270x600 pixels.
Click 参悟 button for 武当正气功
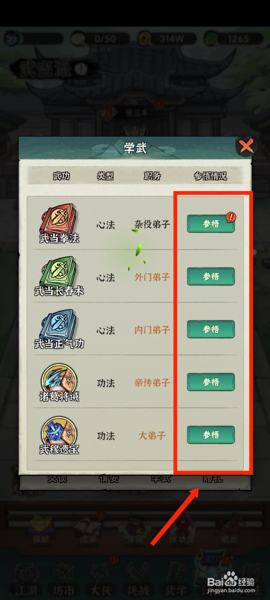point(211,330)
